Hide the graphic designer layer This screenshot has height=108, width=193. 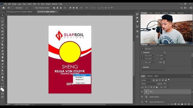142,97
